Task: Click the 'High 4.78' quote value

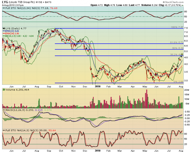Action: tap(109, 5)
